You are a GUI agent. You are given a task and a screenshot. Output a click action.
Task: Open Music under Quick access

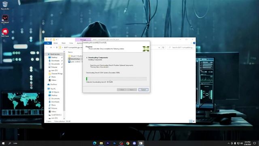(x=53, y=77)
